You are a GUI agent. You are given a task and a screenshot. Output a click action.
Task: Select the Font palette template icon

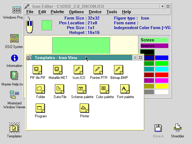coord(125,89)
